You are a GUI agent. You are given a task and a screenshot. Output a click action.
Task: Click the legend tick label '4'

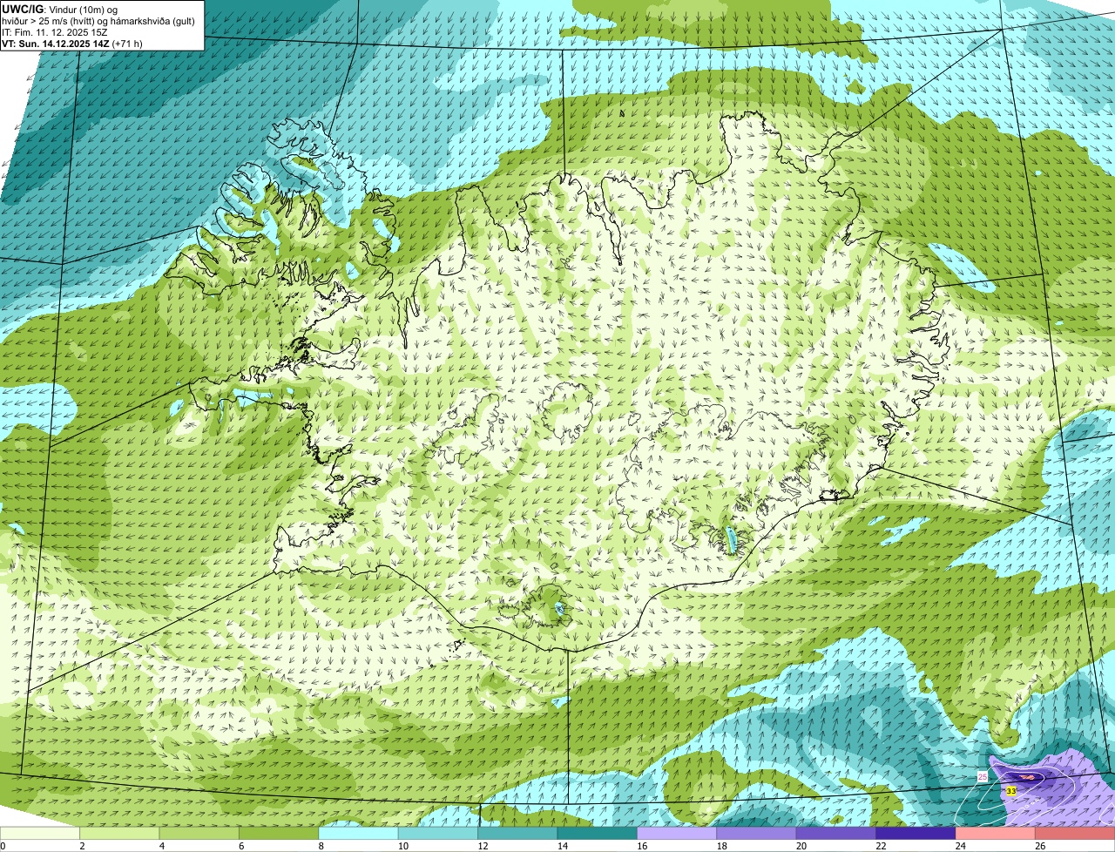click(x=162, y=846)
